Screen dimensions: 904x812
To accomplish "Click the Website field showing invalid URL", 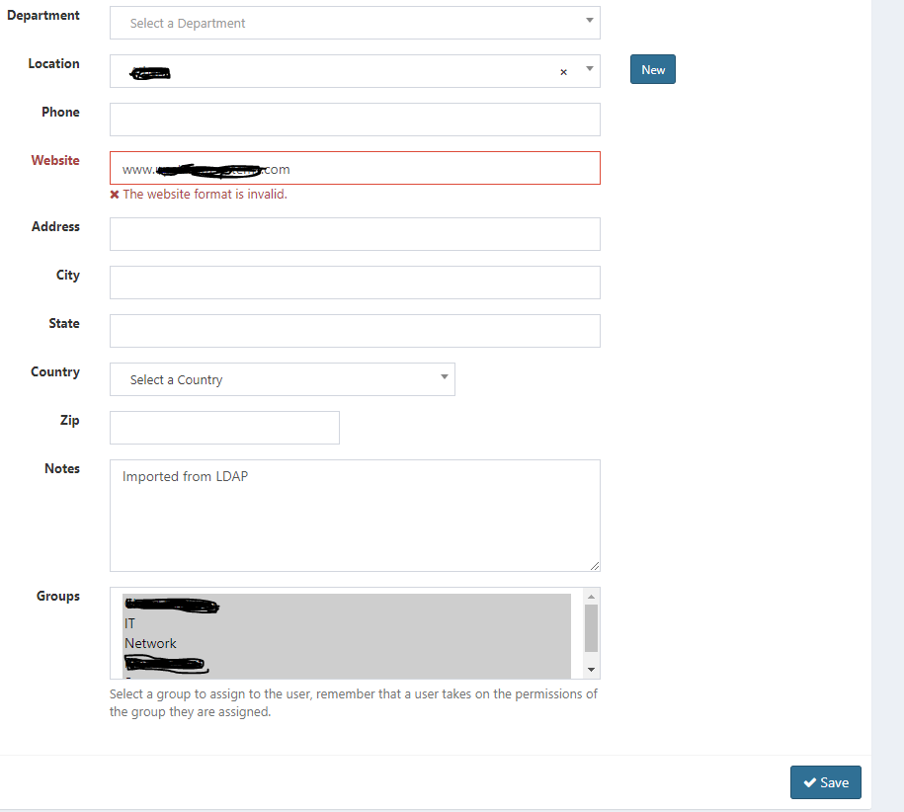I will pos(355,168).
